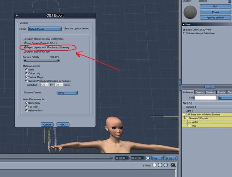Click the dark round browser options icon
232x177 pixels.
click(x=173, y=165)
